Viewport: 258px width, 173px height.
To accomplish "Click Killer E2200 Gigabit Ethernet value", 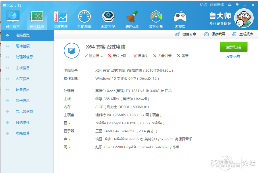I will tap(137, 147).
